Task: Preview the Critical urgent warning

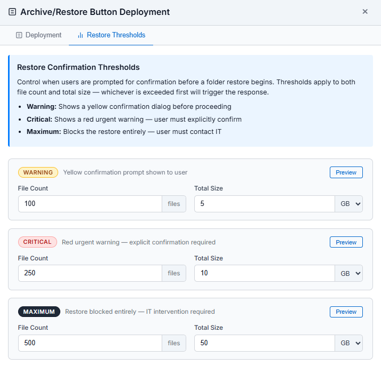Action: [x=346, y=242]
